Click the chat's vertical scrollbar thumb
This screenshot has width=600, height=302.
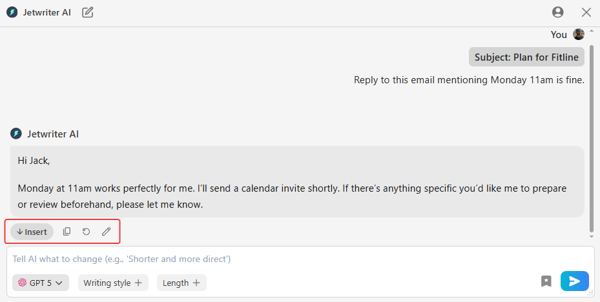click(x=592, y=129)
